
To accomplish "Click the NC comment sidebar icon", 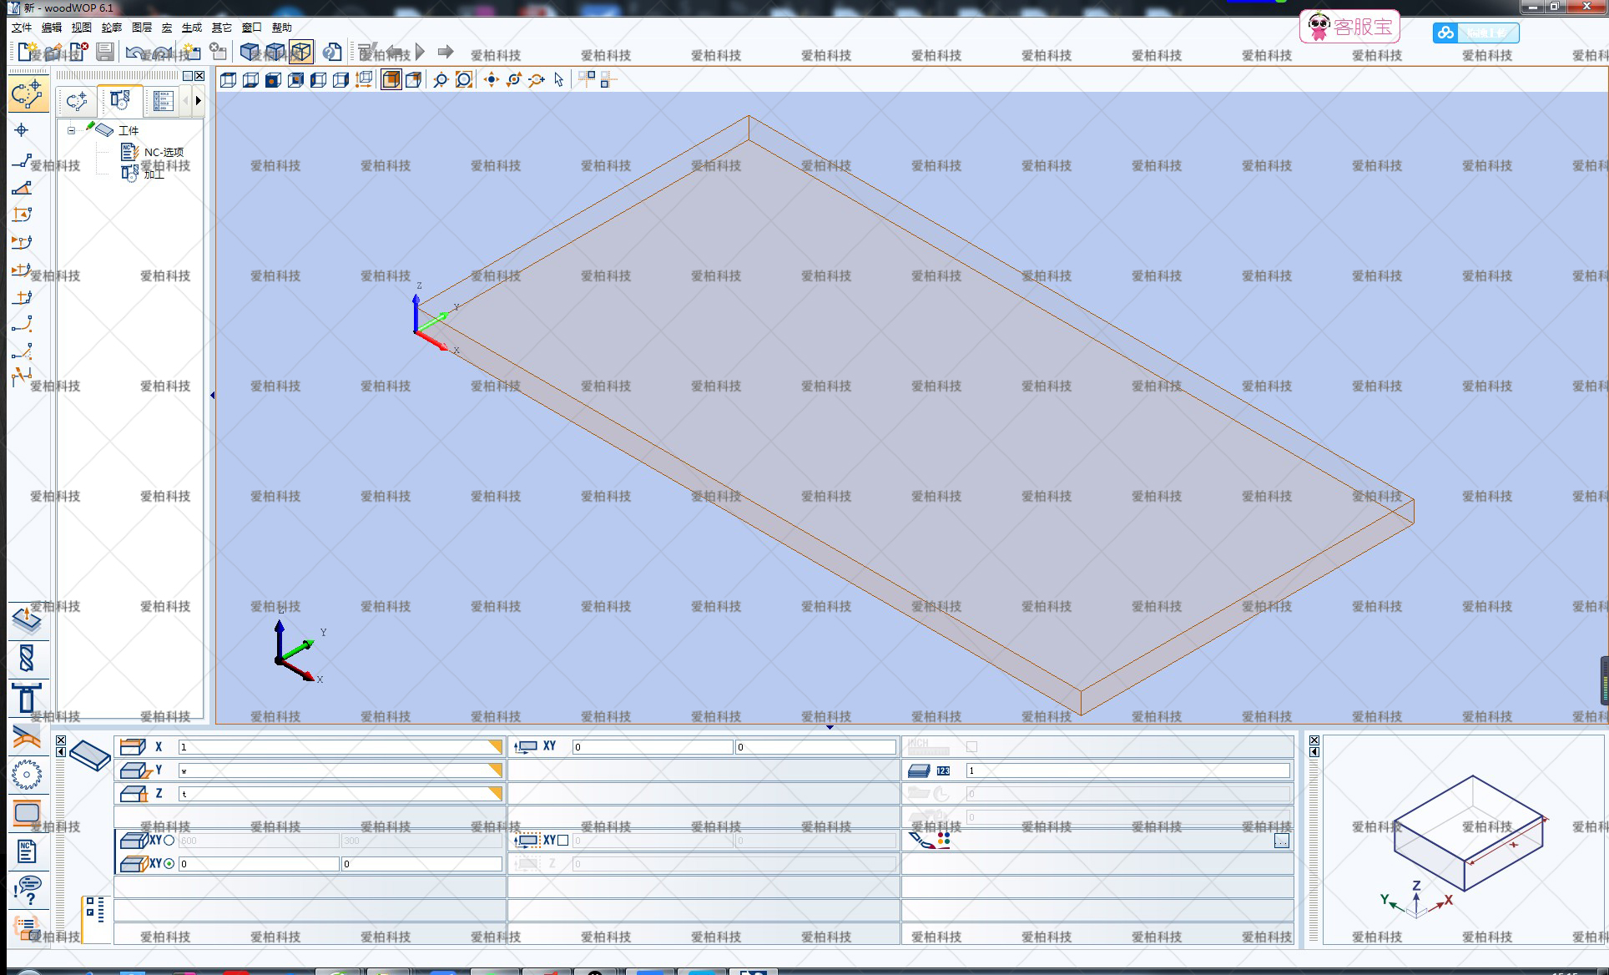I will [x=26, y=851].
